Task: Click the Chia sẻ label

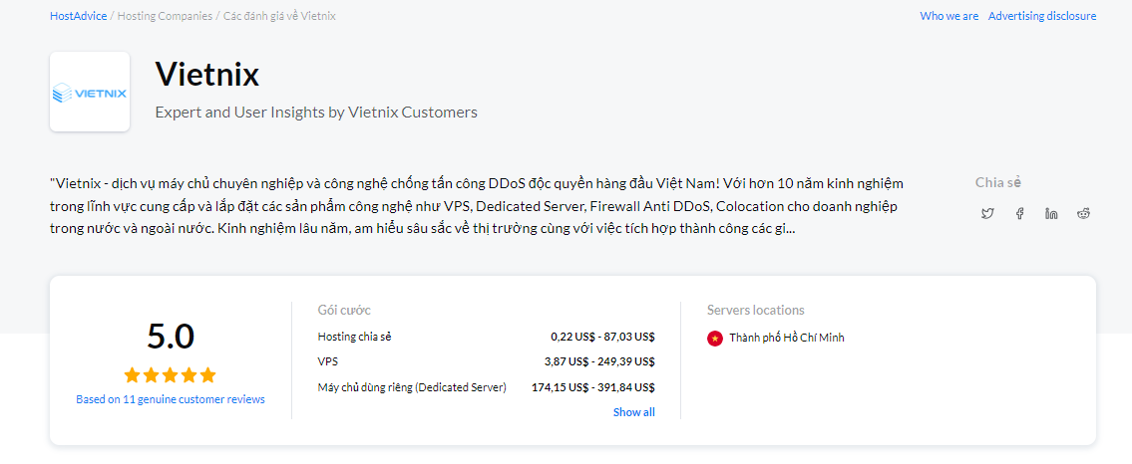Action: 997,182
